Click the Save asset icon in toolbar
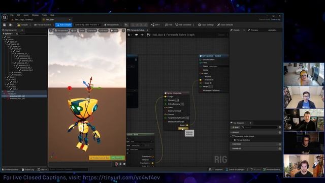The height and width of the screenshot is (183, 325). pyautogui.click(x=5, y=25)
